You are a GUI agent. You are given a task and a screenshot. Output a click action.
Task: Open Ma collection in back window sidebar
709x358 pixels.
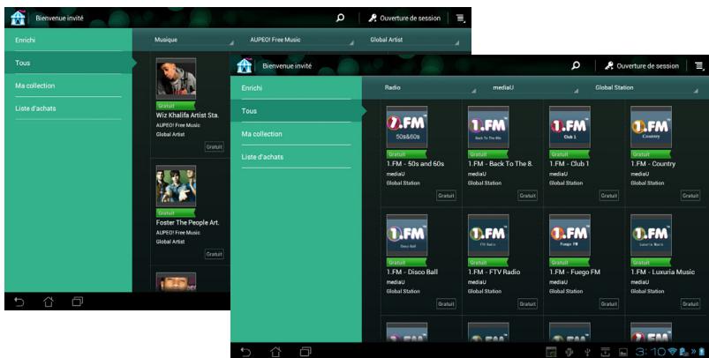(x=68, y=86)
